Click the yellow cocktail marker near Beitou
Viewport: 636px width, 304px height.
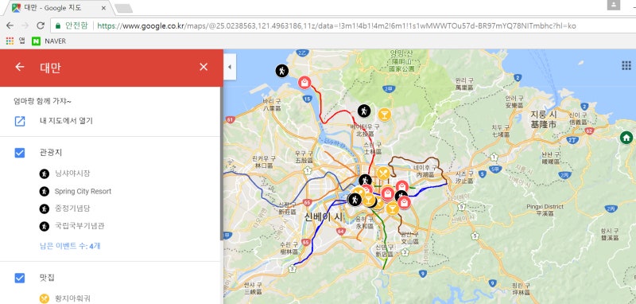pos(384,115)
